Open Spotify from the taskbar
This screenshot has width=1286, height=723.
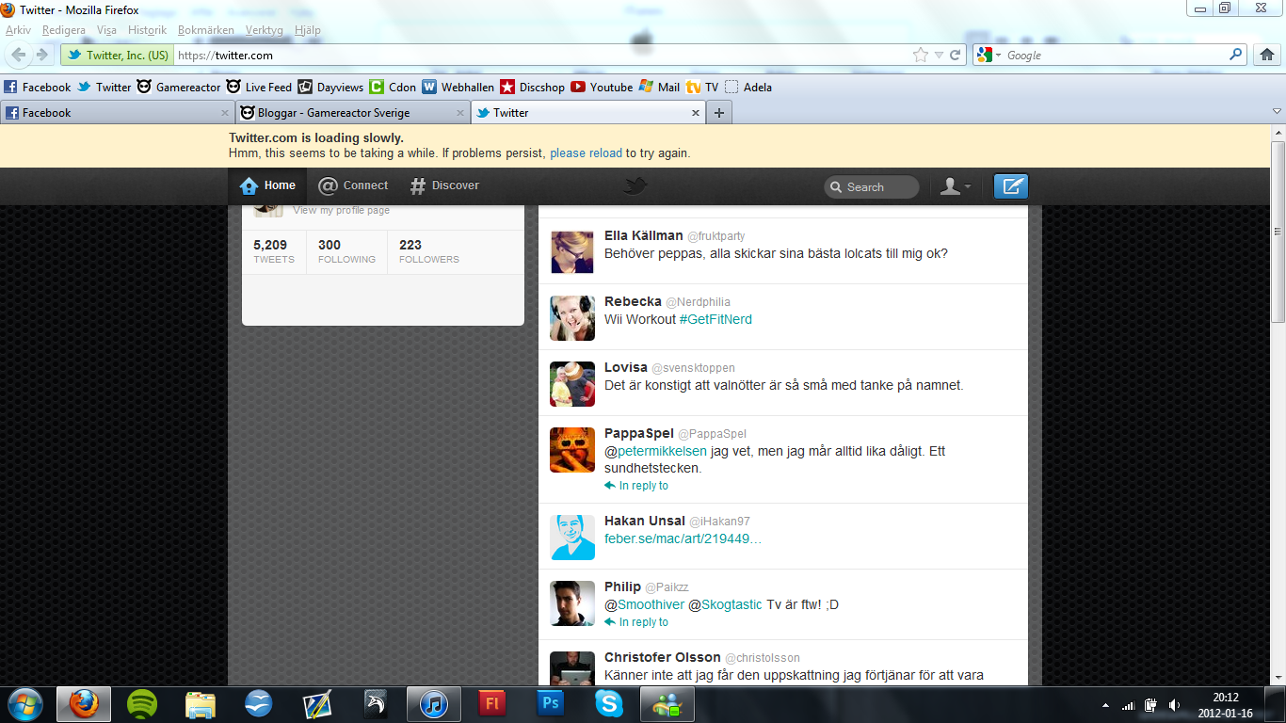[142, 703]
